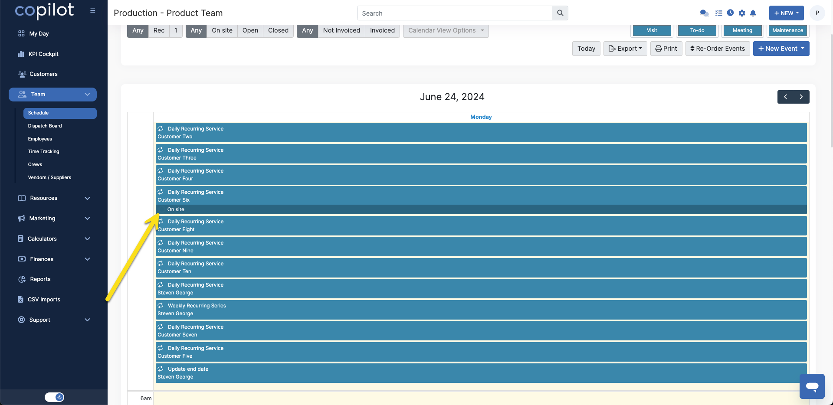Screen dimensions: 833x405
Task: Click the Resources book icon
Action: (22, 198)
